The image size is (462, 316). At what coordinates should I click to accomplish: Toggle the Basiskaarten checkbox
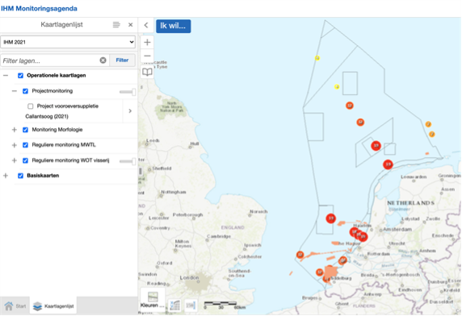point(20,176)
